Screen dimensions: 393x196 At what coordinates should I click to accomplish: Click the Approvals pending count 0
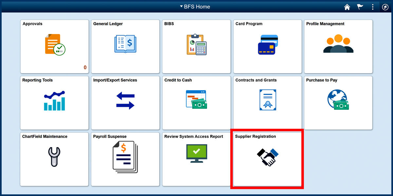click(x=85, y=68)
